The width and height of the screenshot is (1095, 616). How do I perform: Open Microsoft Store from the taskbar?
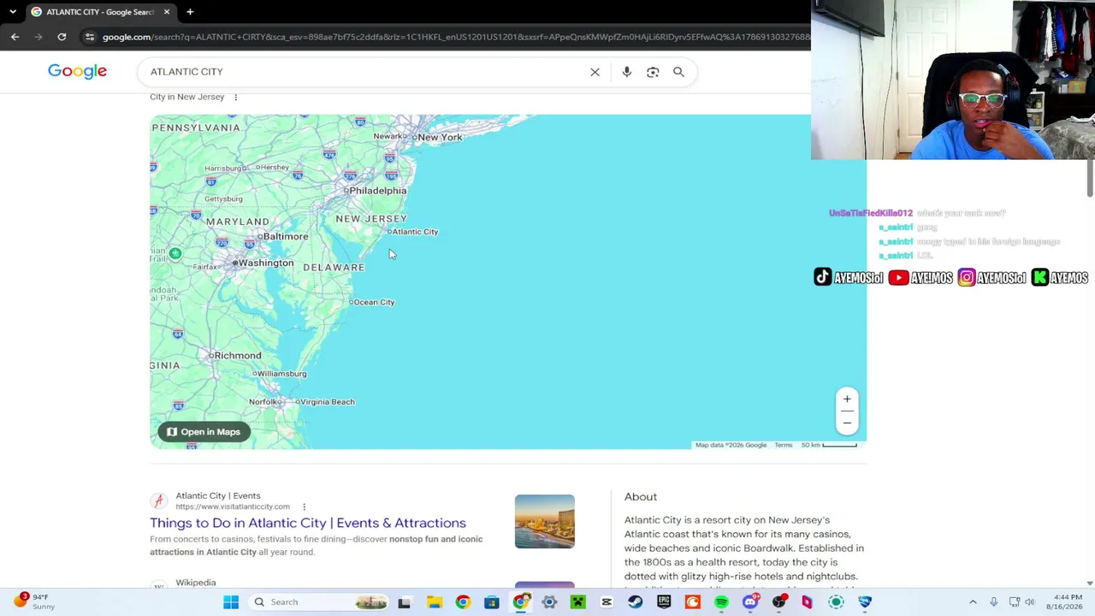click(x=492, y=601)
